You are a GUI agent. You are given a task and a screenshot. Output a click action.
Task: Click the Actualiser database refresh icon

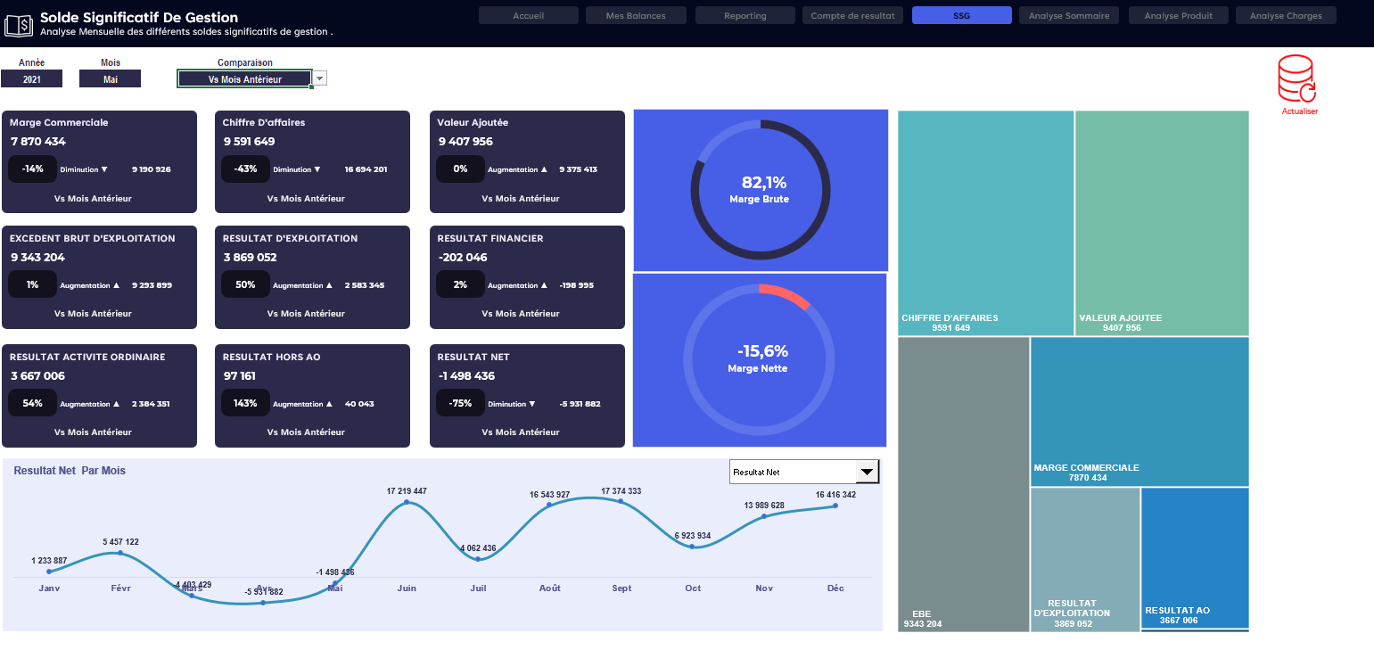(x=1296, y=80)
